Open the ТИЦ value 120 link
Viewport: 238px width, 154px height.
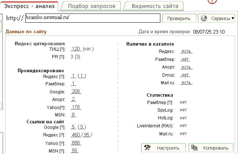click(76, 49)
